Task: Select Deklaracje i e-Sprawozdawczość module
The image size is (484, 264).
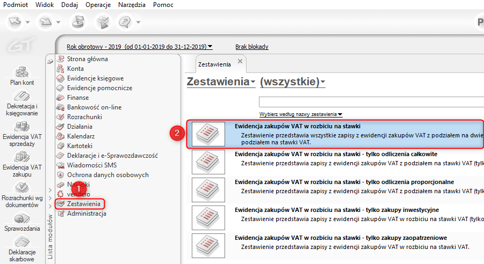Action: tap(112, 156)
